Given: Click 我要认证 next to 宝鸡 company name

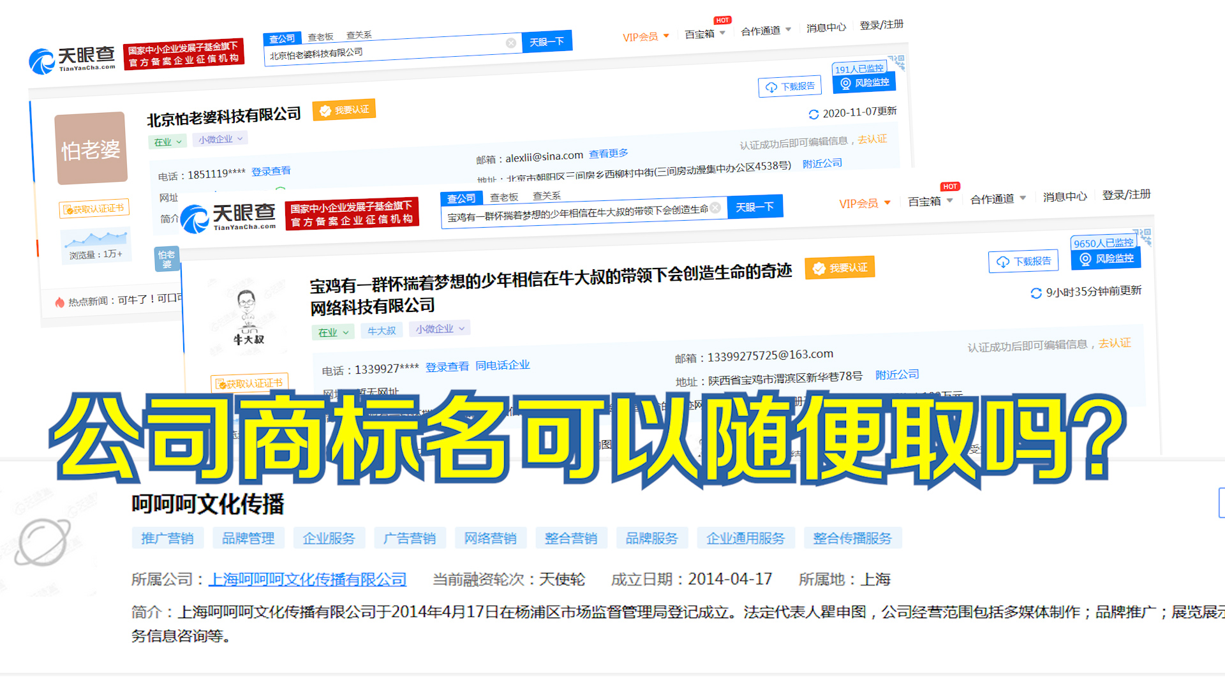Looking at the screenshot, I should coord(840,268).
